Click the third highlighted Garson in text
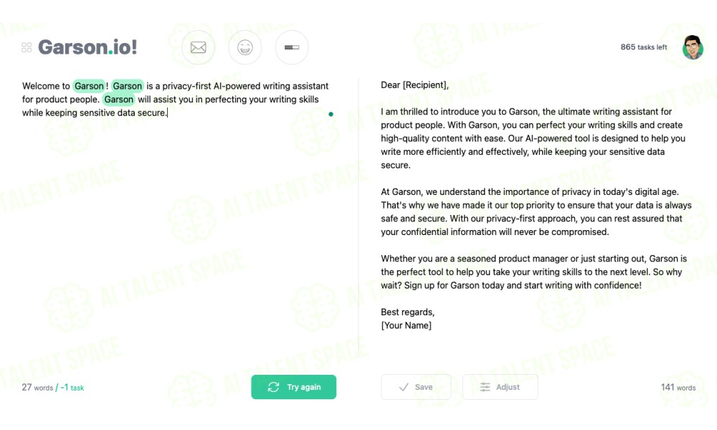The height and width of the screenshot is (430, 717). (118, 99)
